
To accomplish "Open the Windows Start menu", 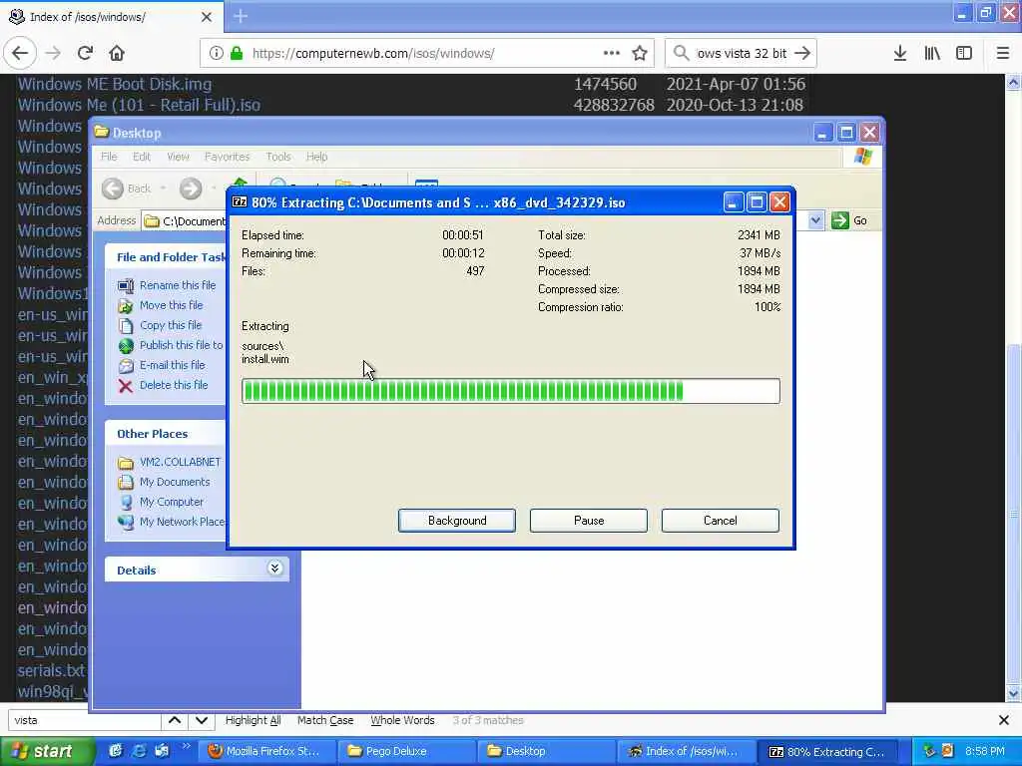I will (47, 752).
